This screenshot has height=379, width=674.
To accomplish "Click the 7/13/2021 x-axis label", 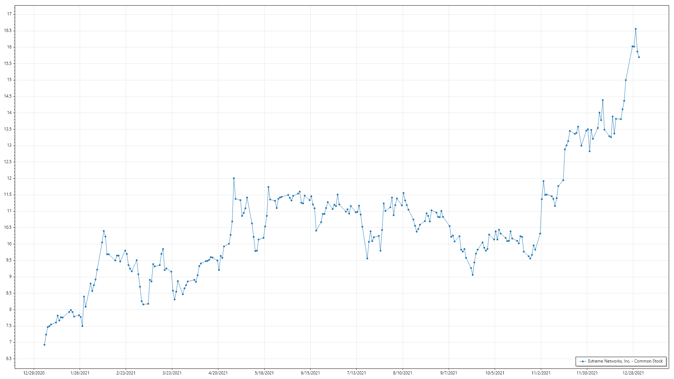I will [356, 373].
